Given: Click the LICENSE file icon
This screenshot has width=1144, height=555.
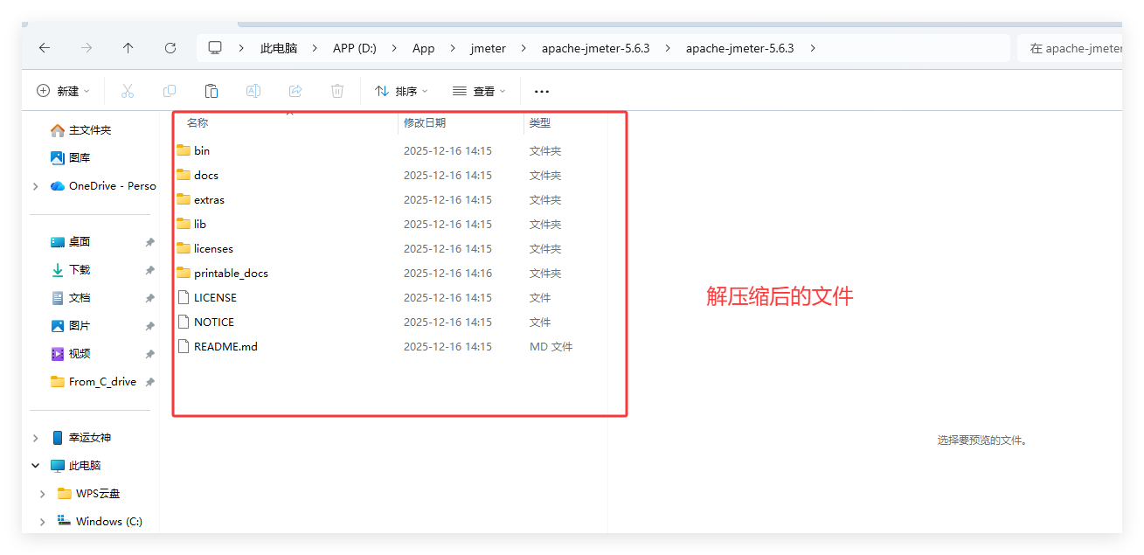Looking at the screenshot, I should pyautogui.click(x=184, y=297).
